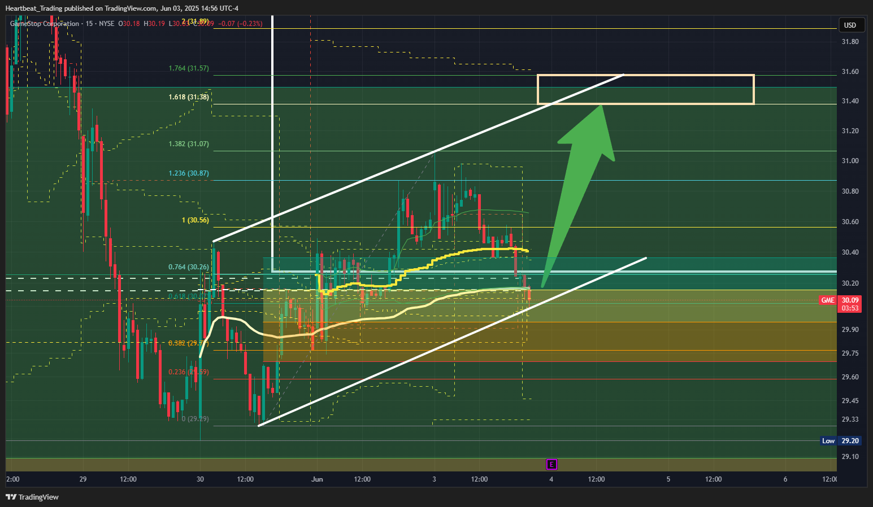This screenshot has height=507, width=873.
Task: Click the O30.18 open value
Action: tap(129, 24)
